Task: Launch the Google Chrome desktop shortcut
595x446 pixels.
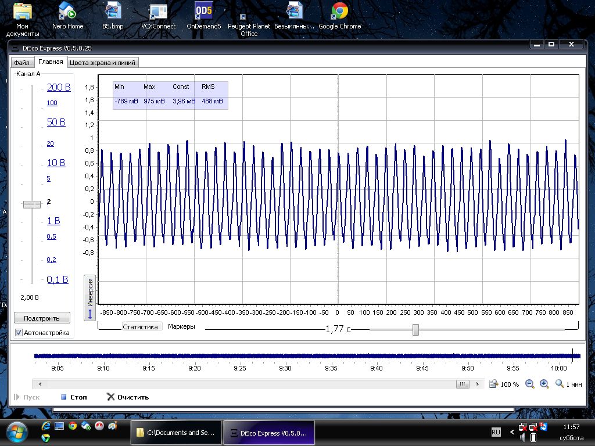Action: point(339,16)
